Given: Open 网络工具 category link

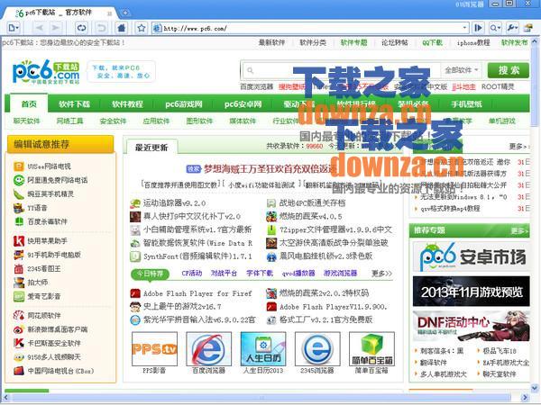Looking at the screenshot, I should pyautogui.click(x=69, y=121).
